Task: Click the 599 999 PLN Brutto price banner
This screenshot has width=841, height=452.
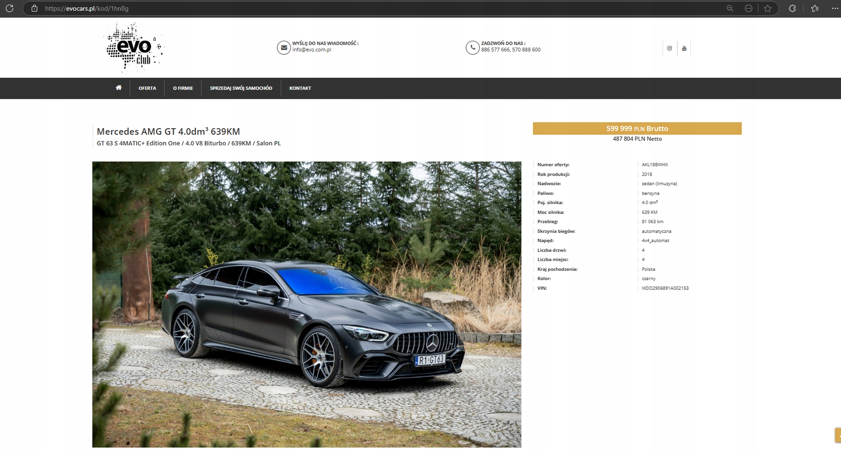Action: tap(637, 128)
